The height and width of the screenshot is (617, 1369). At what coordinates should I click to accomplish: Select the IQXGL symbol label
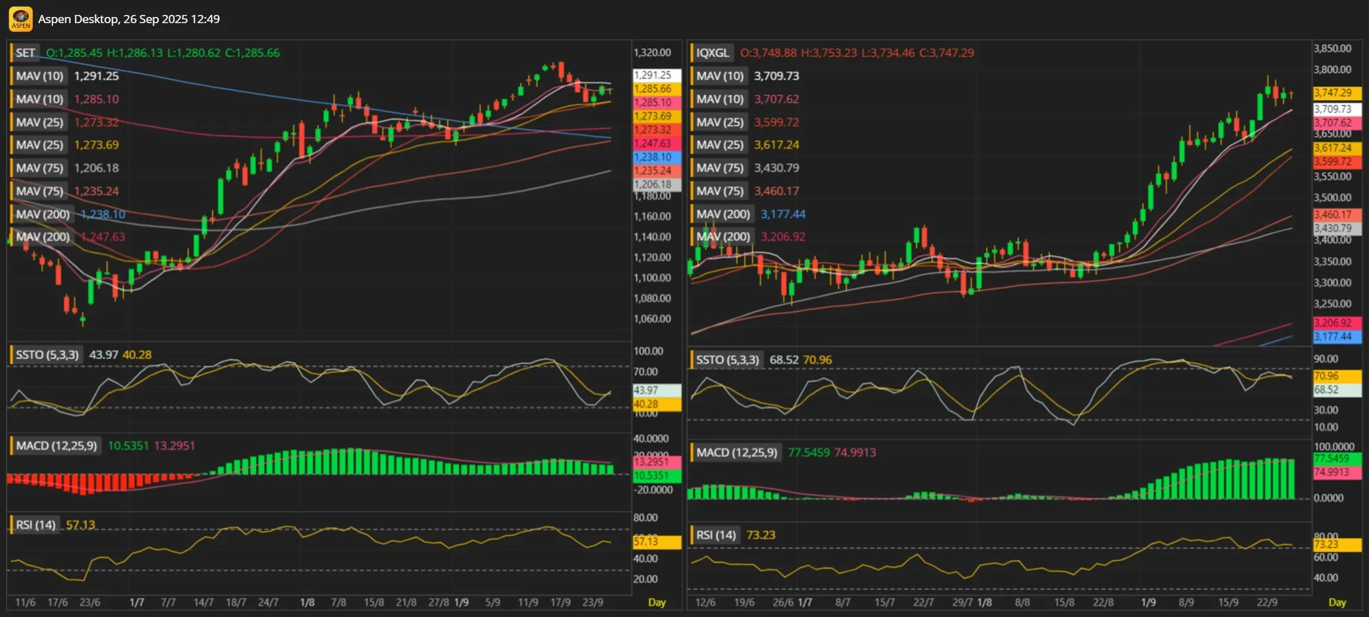coord(712,53)
